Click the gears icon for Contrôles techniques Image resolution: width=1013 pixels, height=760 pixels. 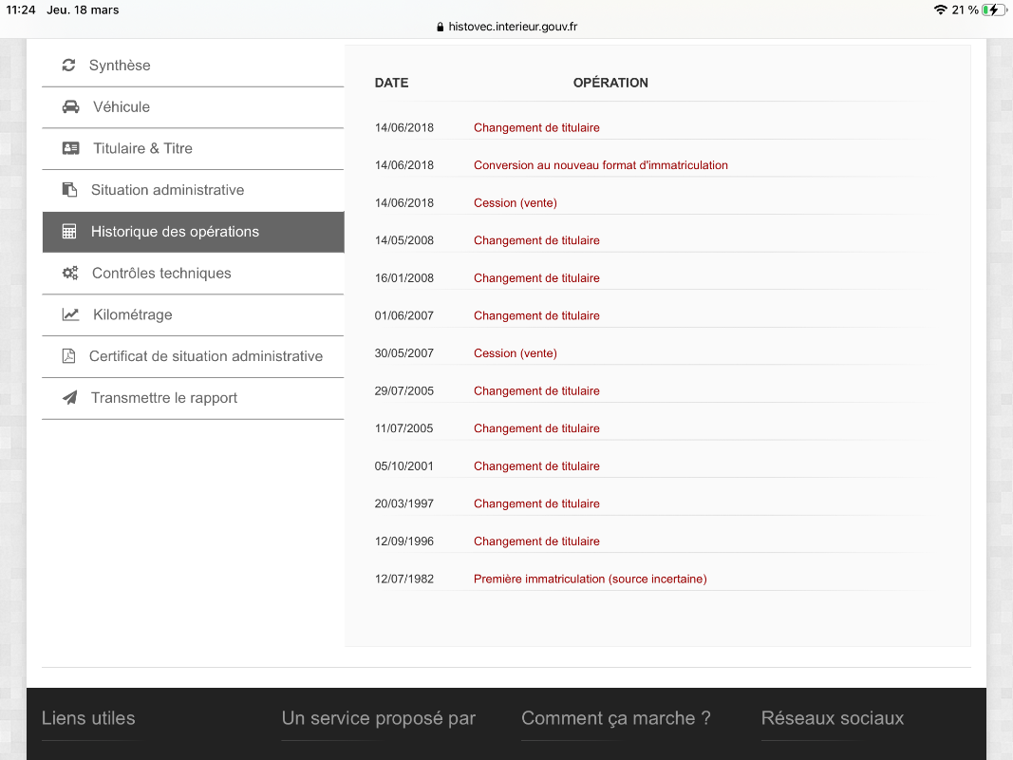pos(69,274)
